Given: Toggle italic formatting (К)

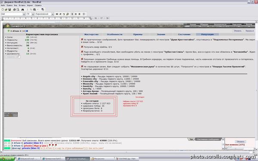Looking at the screenshot, I should click(60, 14).
